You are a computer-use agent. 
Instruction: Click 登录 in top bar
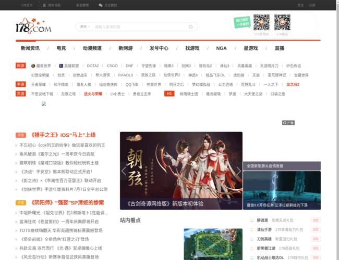[x=300, y=5]
